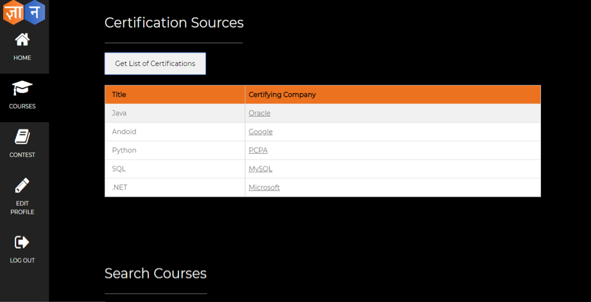Click the Home house icon
Viewport: 591px width, 302px height.
pyautogui.click(x=22, y=40)
